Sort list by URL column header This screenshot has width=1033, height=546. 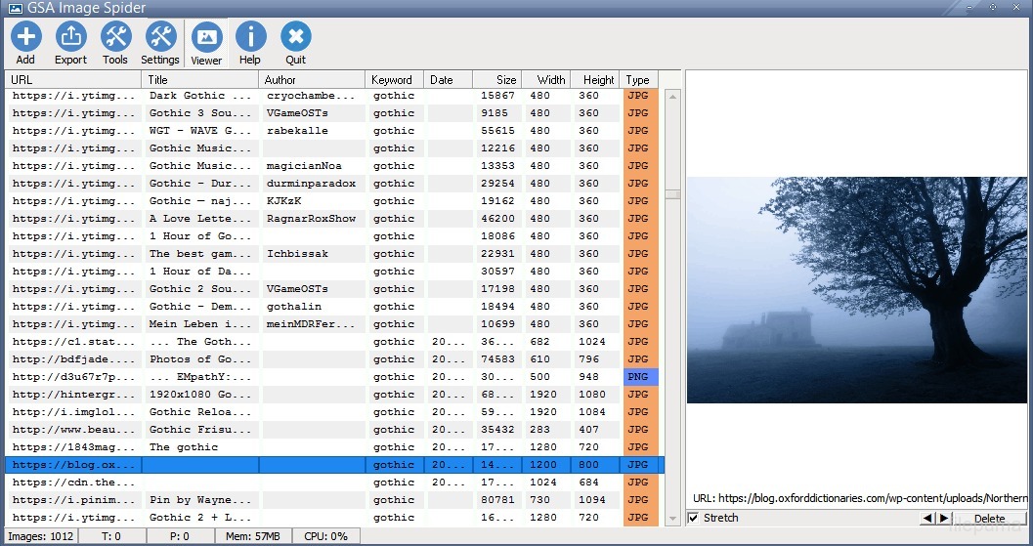click(74, 80)
